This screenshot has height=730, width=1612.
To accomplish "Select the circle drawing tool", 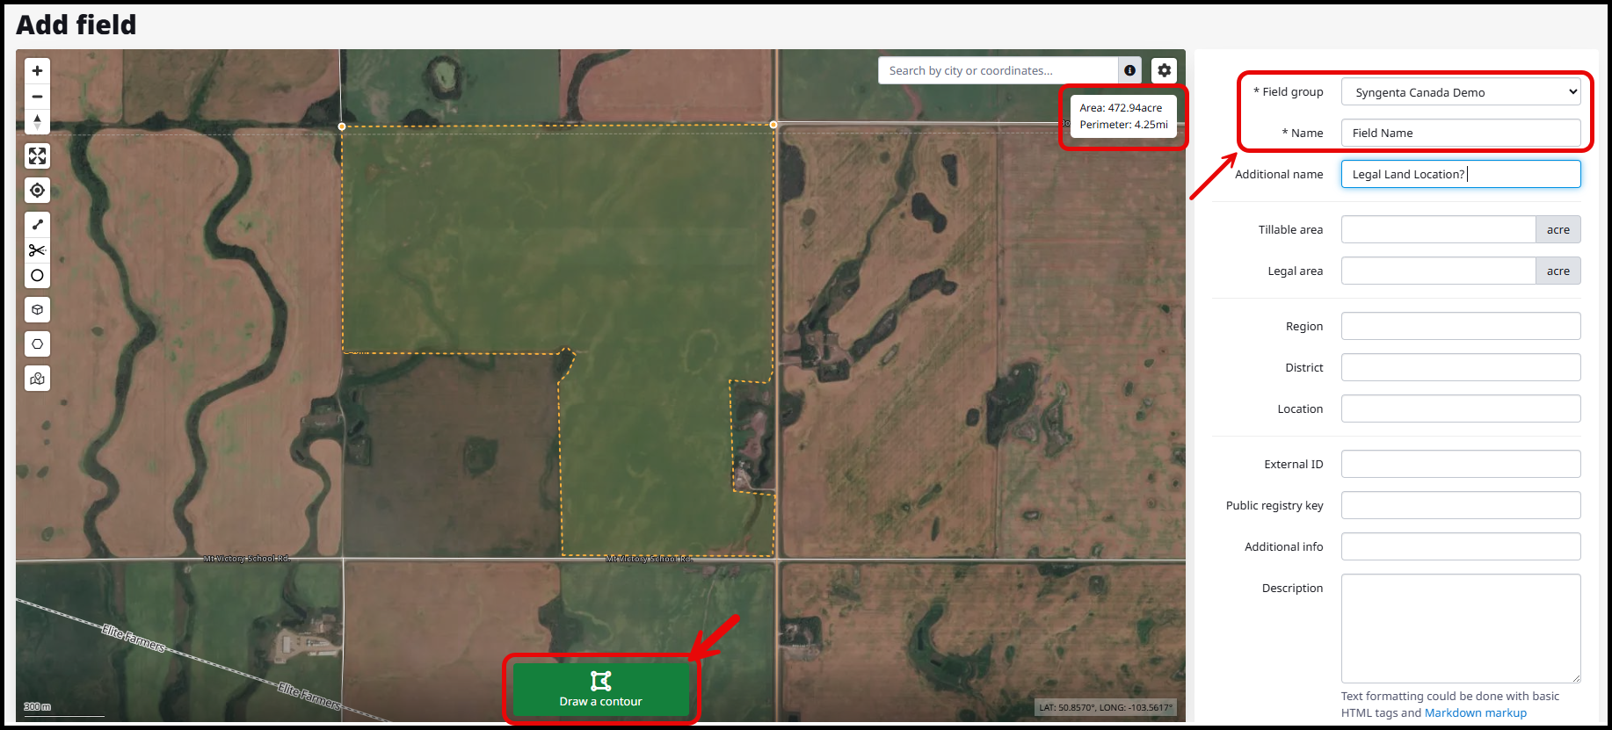I will 37,276.
